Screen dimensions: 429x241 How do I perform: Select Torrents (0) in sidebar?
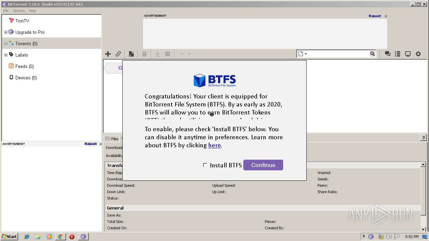coord(26,44)
